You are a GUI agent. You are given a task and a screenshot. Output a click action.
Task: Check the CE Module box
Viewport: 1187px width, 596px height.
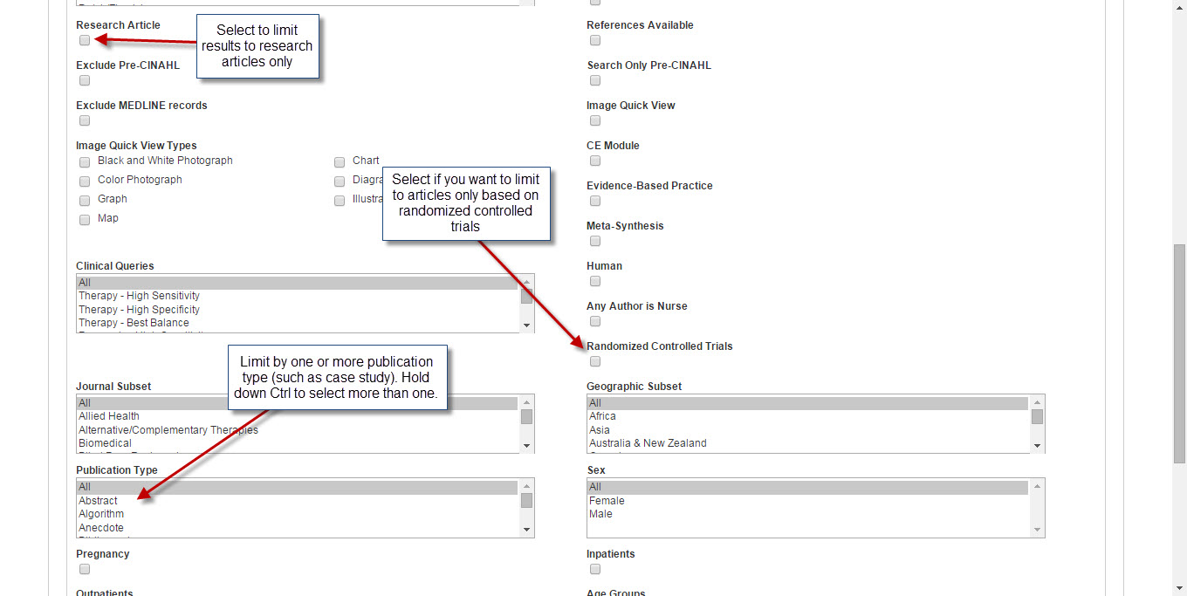point(595,161)
